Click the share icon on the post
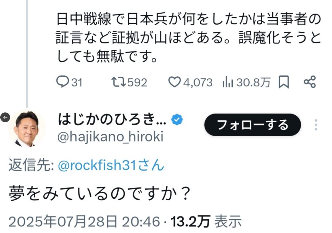The image size is (332, 233). (x=310, y=82)
